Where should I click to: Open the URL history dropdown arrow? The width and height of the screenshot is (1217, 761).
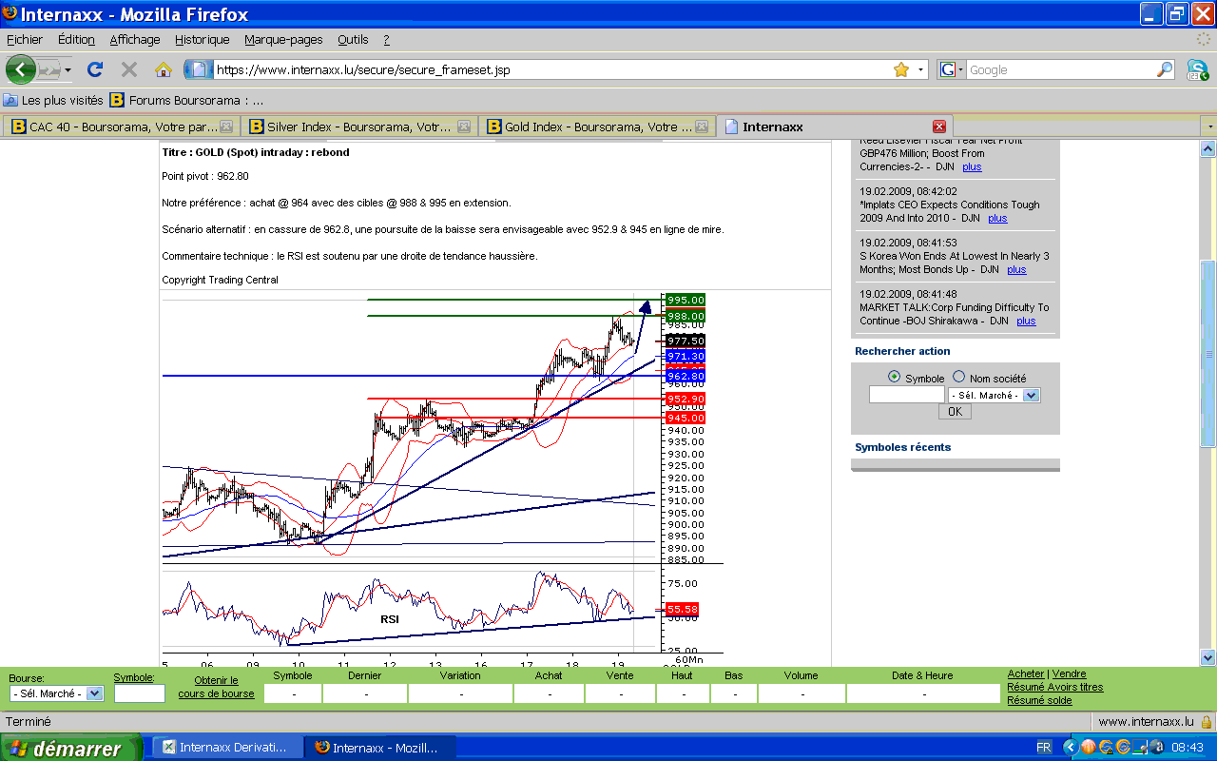click(x=920, y=70)
